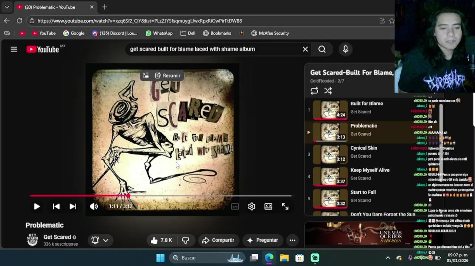475x266 pixels.
Task: Open player settings gear
Action: tap(252, 207)
